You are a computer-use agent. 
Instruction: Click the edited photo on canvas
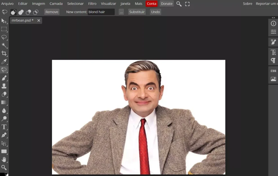[x=138, y=117]
